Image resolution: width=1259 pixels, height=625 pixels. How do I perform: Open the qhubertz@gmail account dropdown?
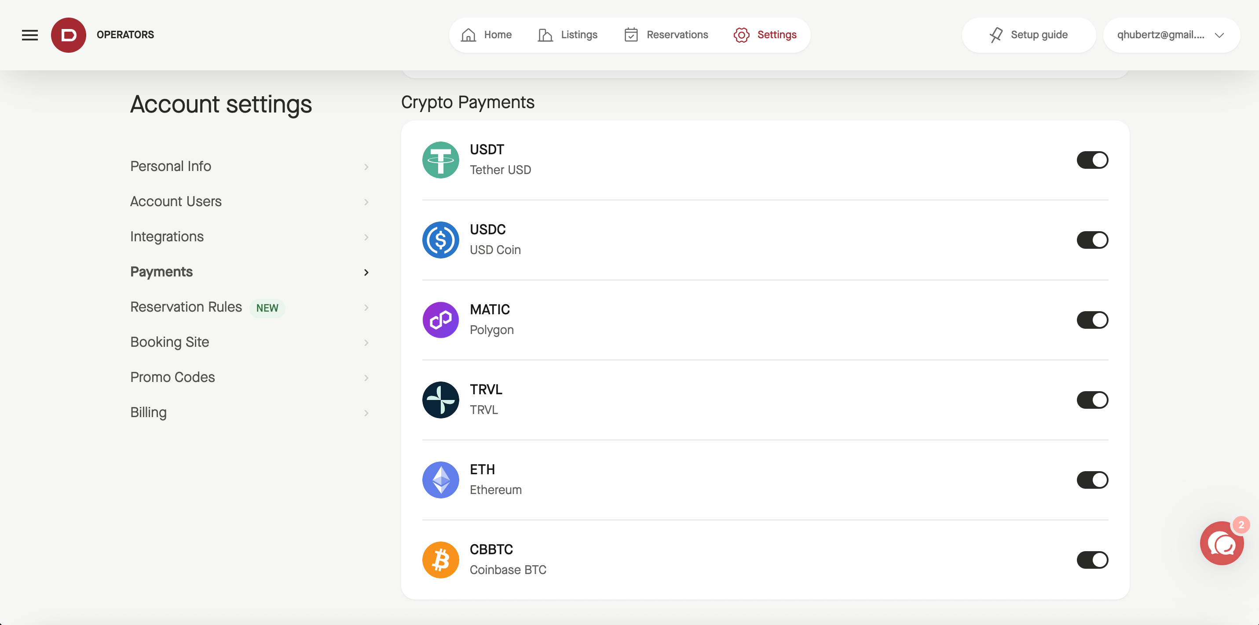pyautogui.click(x=1171, y=35)
